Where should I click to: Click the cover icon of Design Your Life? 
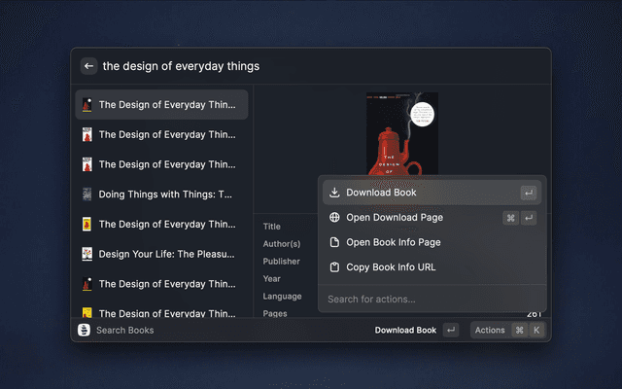coord(87,254)
